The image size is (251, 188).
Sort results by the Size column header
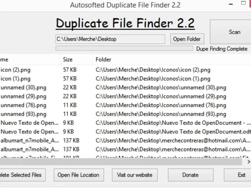click(68, 60)
